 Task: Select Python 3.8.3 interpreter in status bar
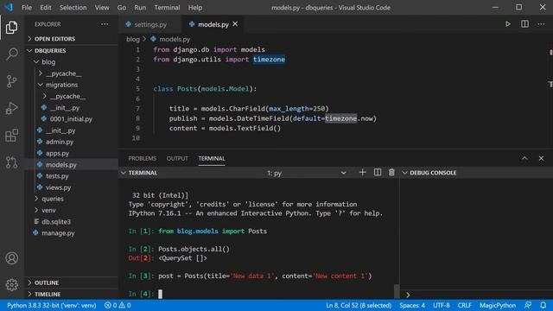coord(52,305)
